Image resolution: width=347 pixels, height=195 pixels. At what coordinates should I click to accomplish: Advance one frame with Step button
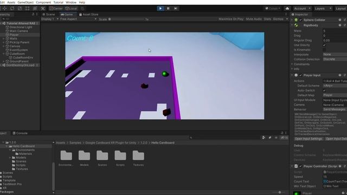[176, 9]
